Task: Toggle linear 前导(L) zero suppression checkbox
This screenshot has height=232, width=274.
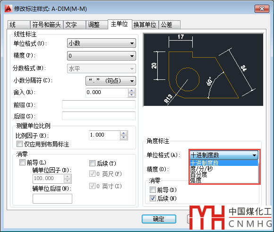Action: (x=22, y=163)
